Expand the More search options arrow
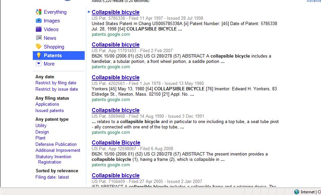 tap(38, 64)
